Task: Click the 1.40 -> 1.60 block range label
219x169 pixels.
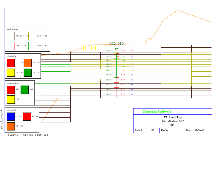Action: point(21,46)
